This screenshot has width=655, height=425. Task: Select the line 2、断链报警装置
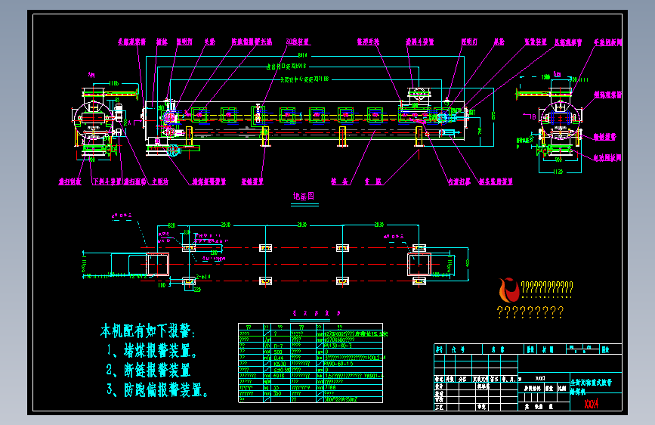click(148, 371)
